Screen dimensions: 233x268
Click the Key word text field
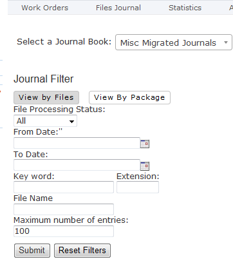pyautogui.click(x=64, y=187)
